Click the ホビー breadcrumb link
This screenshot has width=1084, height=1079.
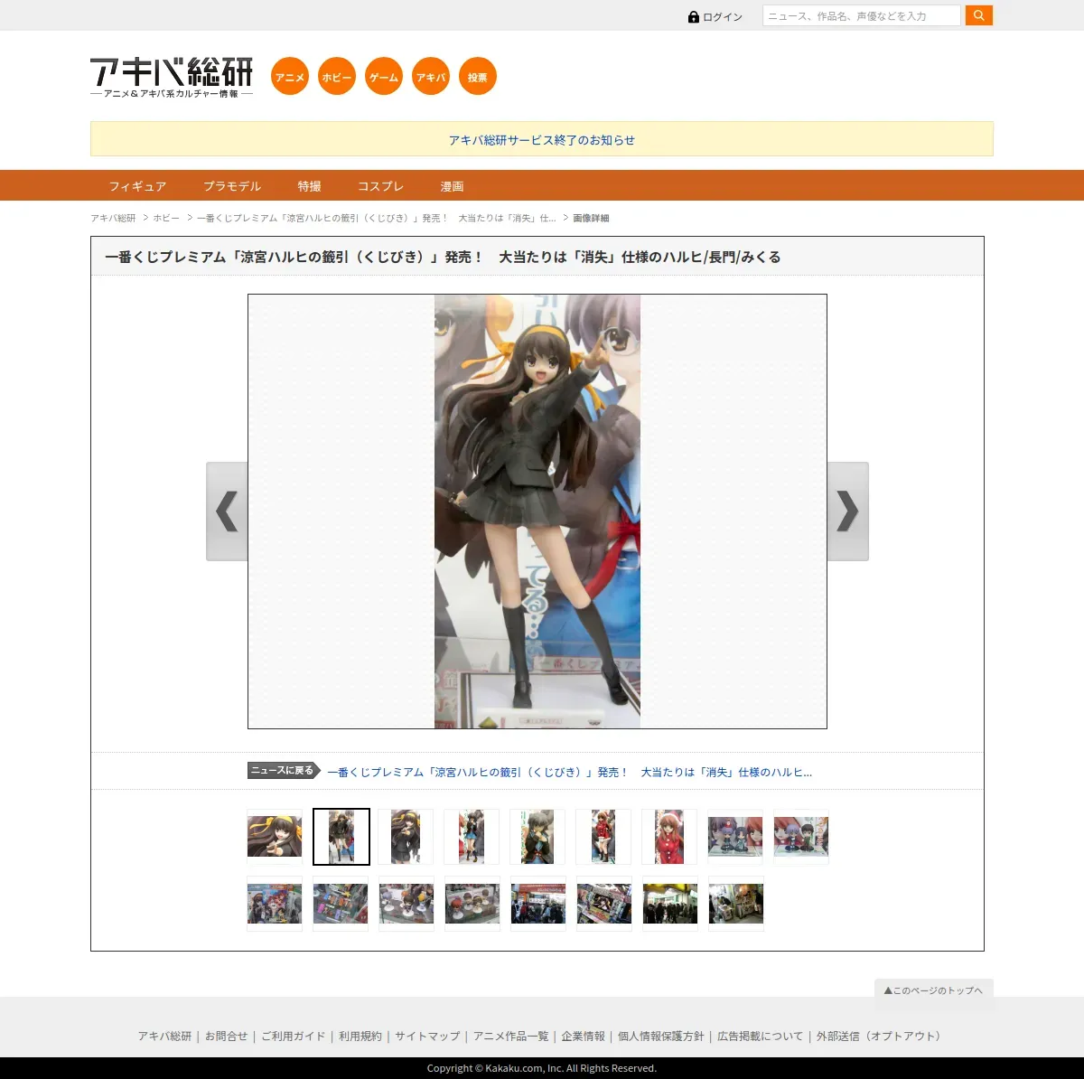[x=166, y=219]
